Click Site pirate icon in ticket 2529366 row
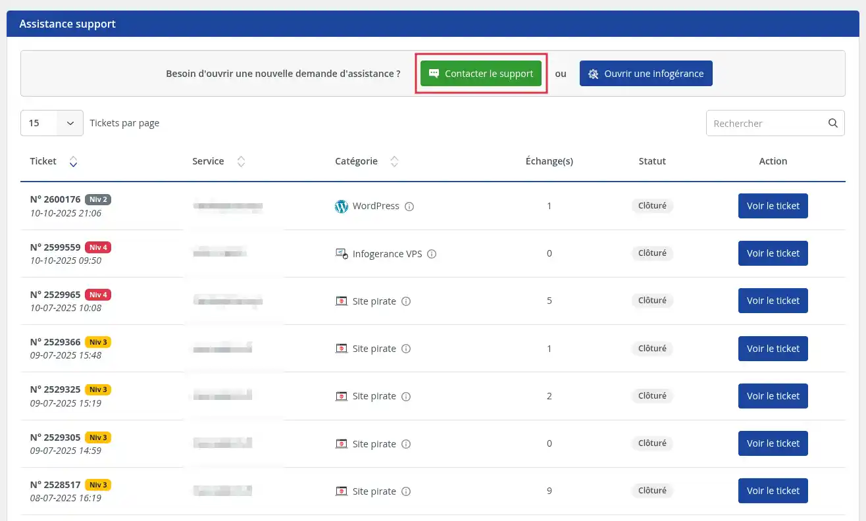Screen dimensions: 866x521 pyautogui.click(x=342, y=349)
